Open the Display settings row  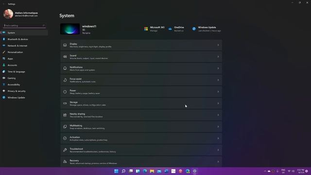click(141, 45)
